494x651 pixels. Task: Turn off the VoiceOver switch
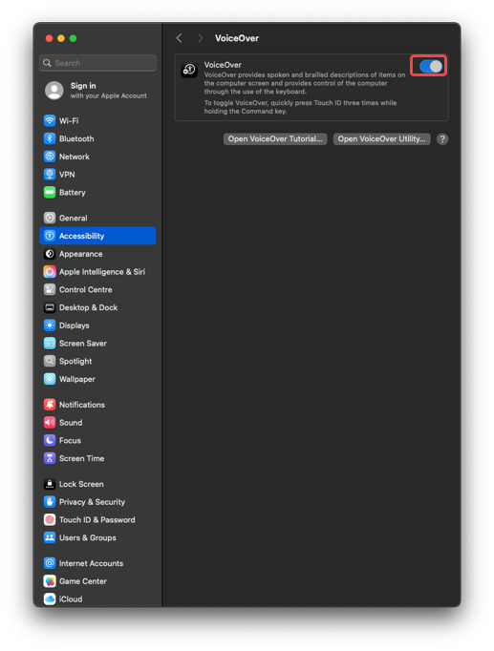click(x=430, y=67)
